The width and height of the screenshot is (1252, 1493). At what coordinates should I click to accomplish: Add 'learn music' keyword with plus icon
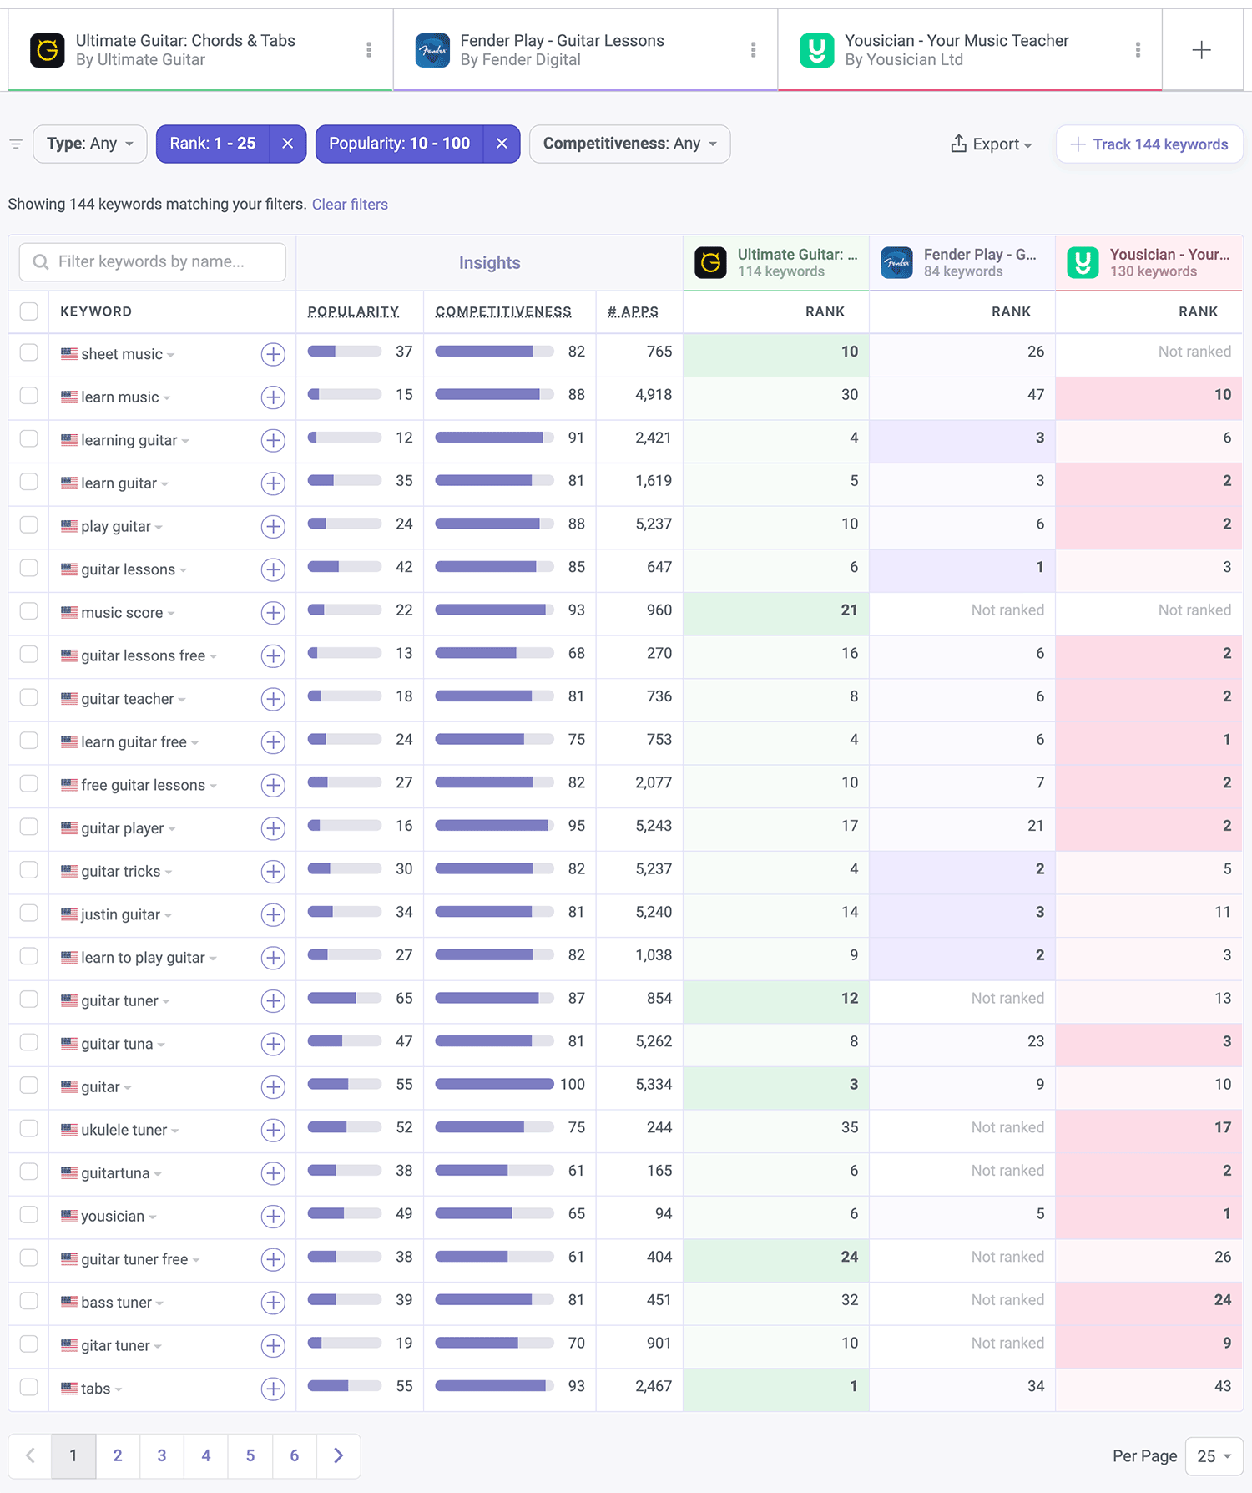tap(273, 397)
